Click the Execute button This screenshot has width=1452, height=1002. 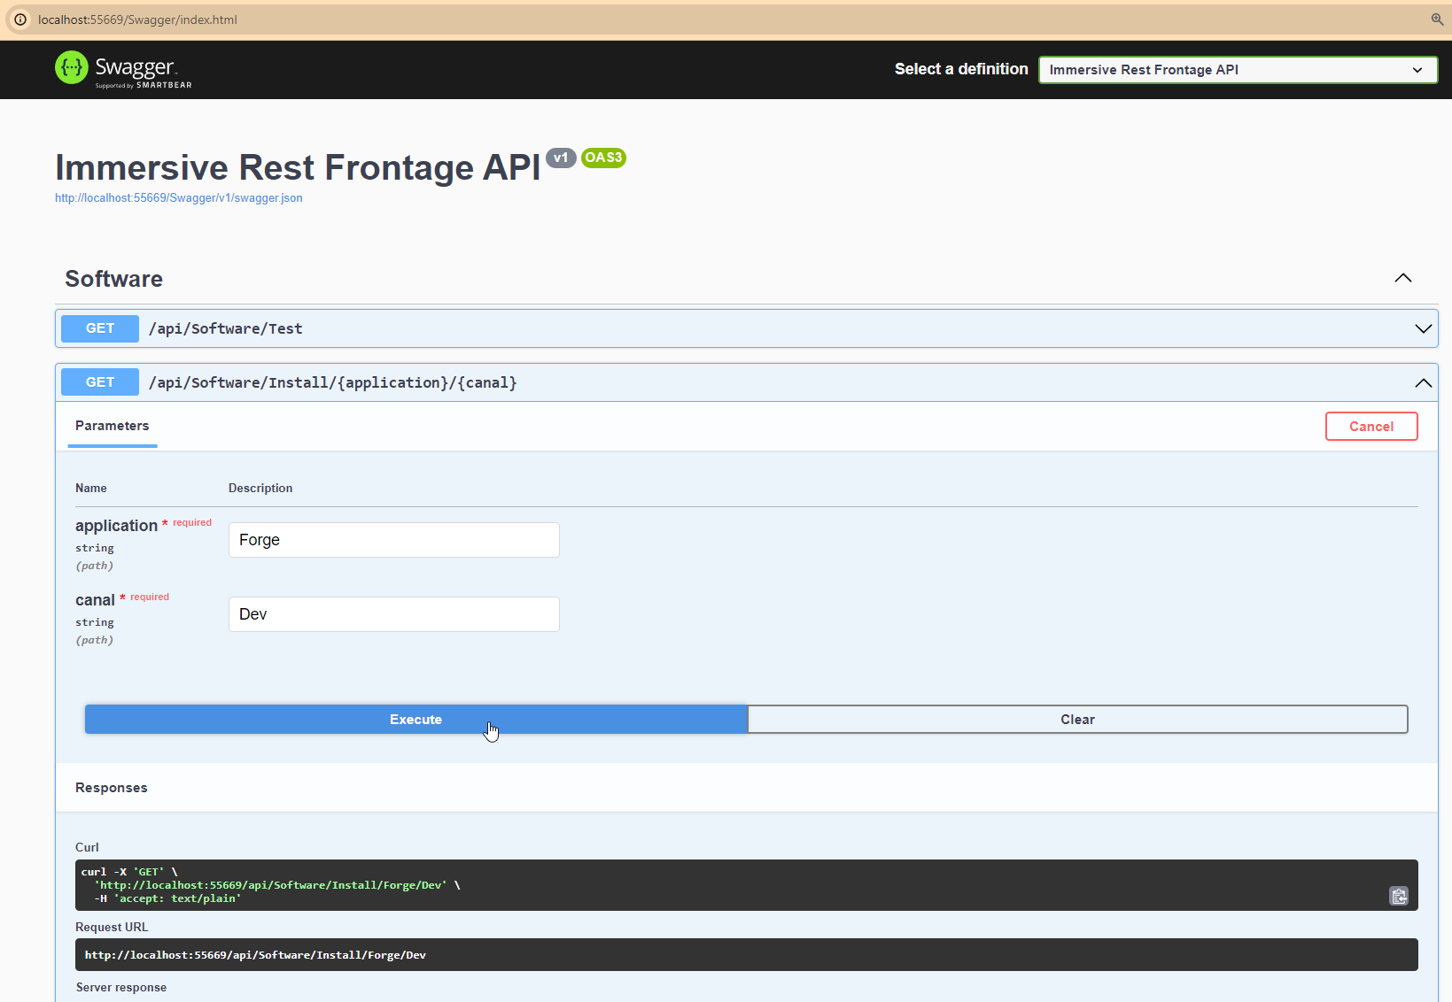tap(416, 719)
